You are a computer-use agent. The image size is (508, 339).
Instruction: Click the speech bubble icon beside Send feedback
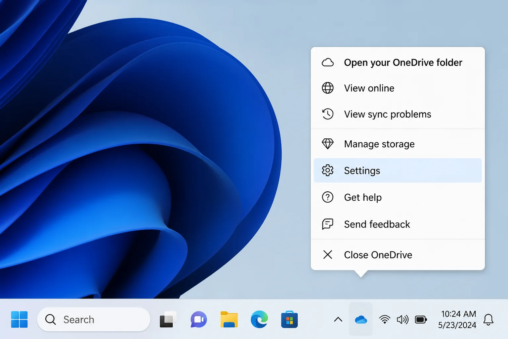pyautogui.click(x=328, y=224)
